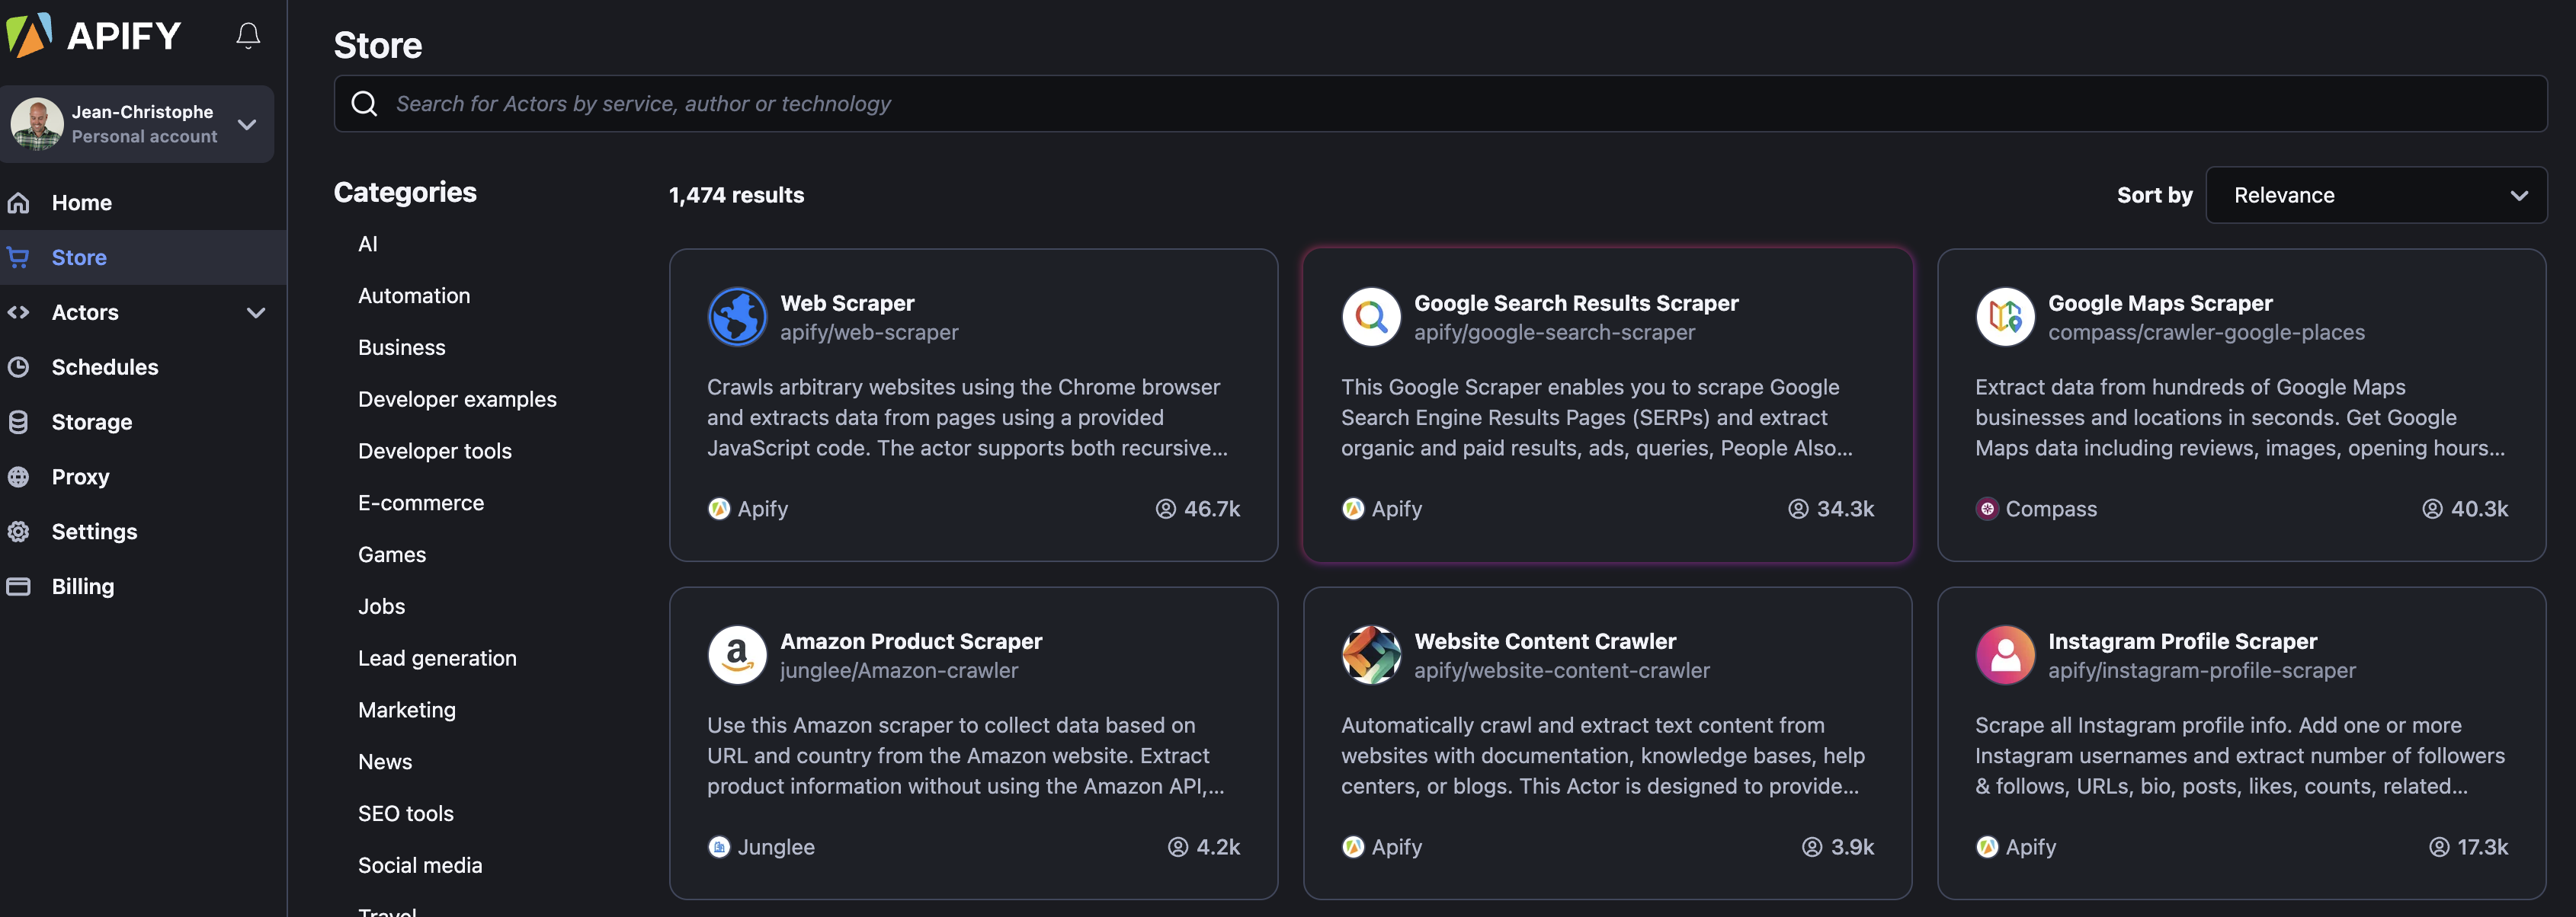Open Web Scraper globe icon
The width and height of the screenshot is (2576, 917).
click(737, 317)
